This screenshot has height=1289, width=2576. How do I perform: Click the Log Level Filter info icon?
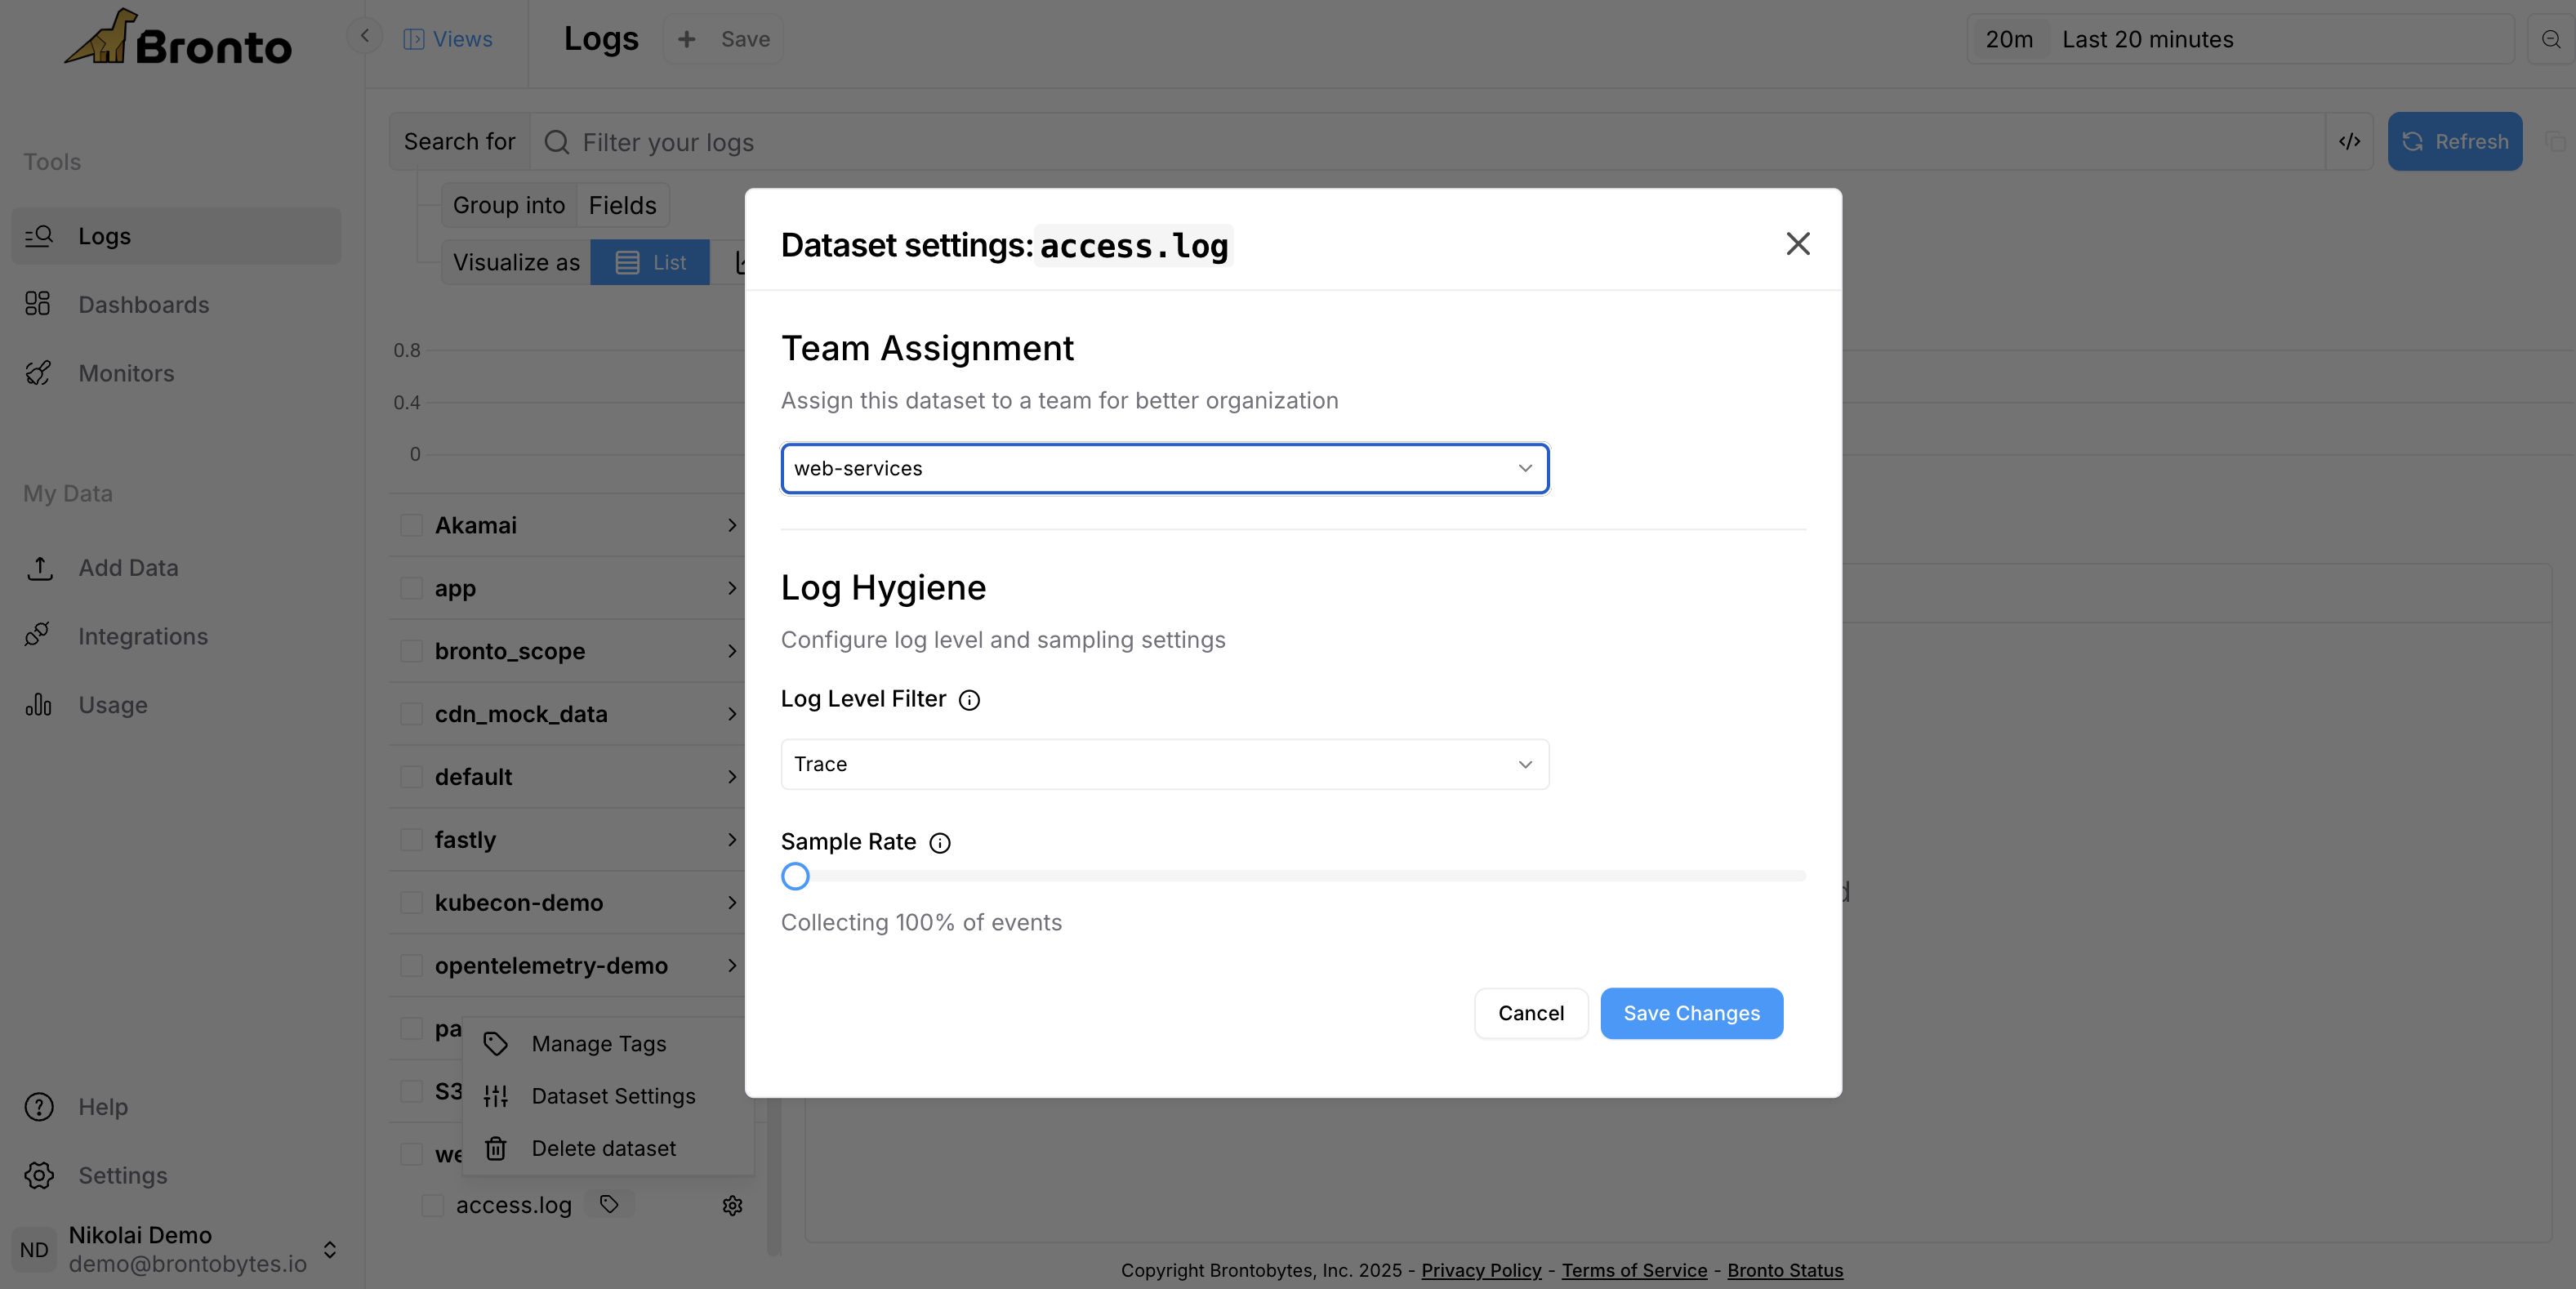(969, 700)
